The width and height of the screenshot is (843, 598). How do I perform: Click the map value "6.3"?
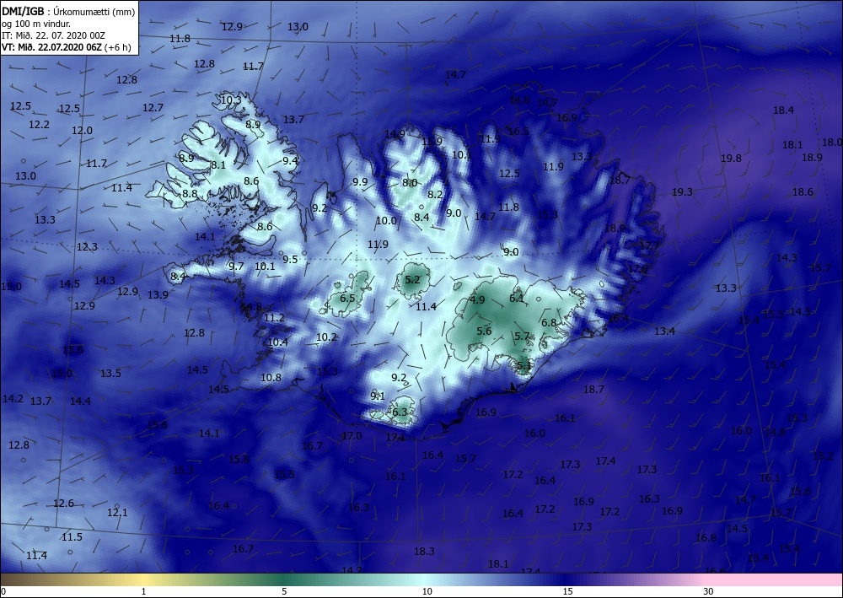[x=400, y=412]
